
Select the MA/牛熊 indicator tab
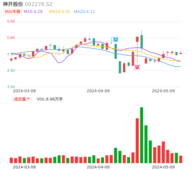(13, 12)
